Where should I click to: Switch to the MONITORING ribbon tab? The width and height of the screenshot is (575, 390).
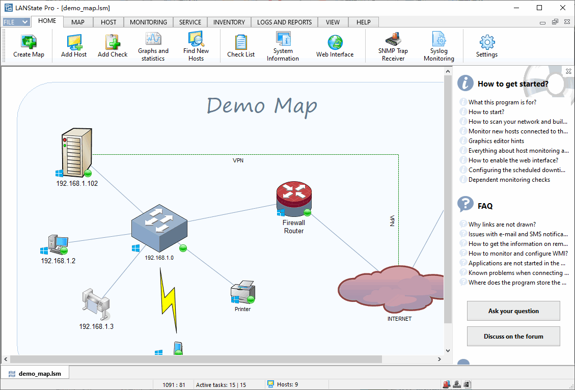(148, 22)
